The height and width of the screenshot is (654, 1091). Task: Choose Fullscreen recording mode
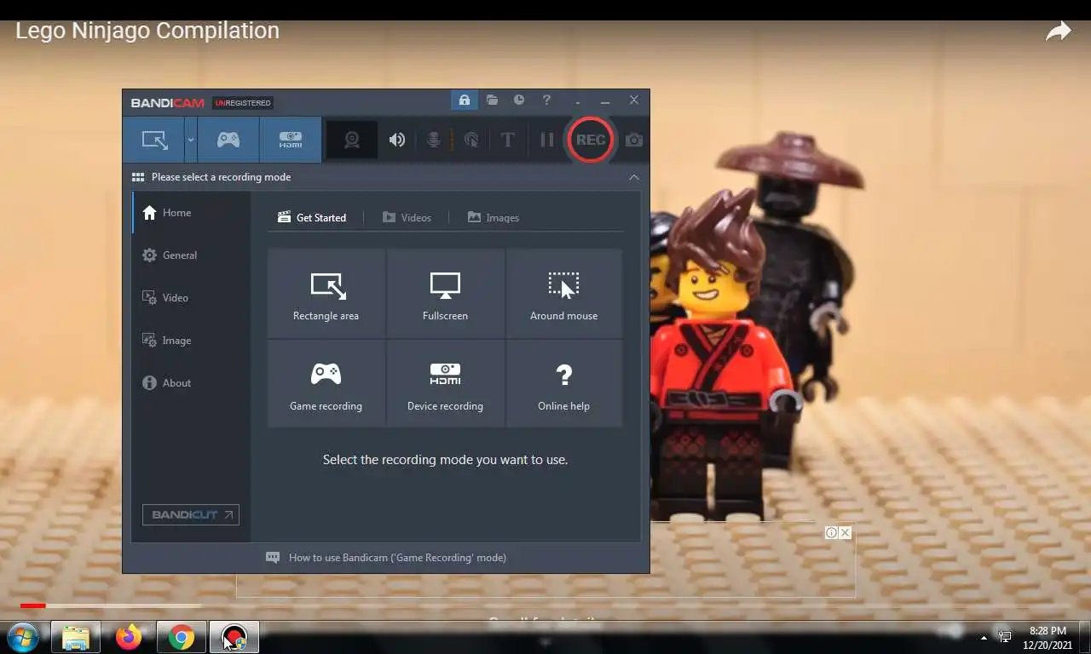click(445, 294)
